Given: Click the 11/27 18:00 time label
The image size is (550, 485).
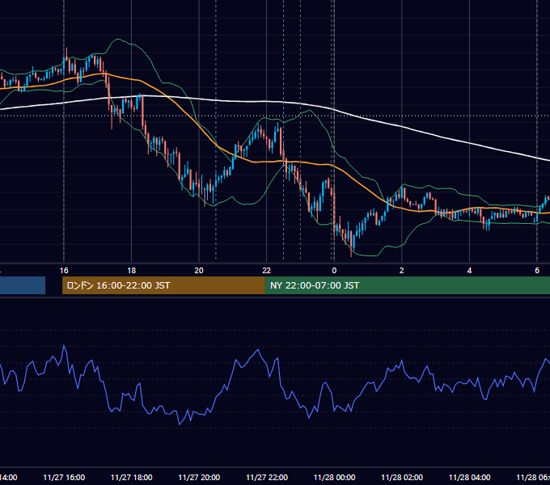Looking at the screenshot, I should (132, 477).
